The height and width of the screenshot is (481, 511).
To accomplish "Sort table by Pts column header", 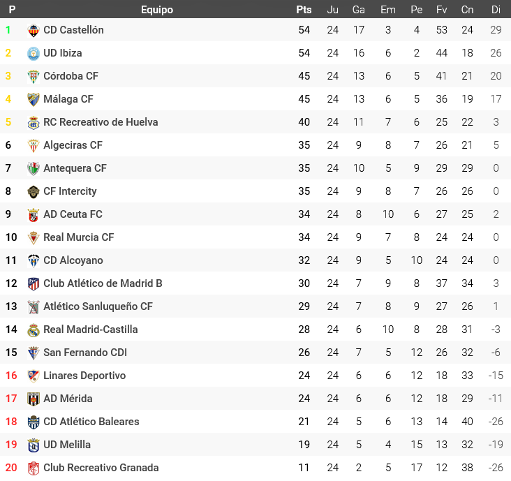I will pyautogui.click(x=304, y=10).
